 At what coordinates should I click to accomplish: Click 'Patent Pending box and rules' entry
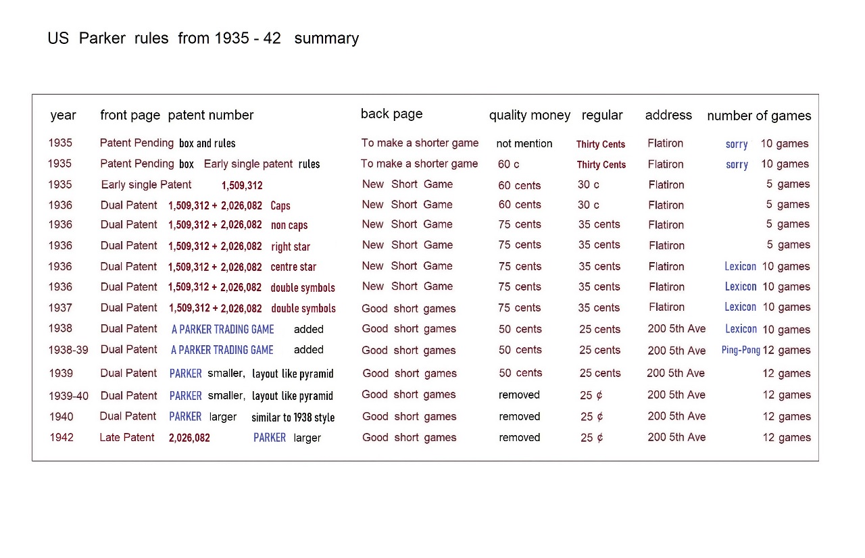point(168,143)
